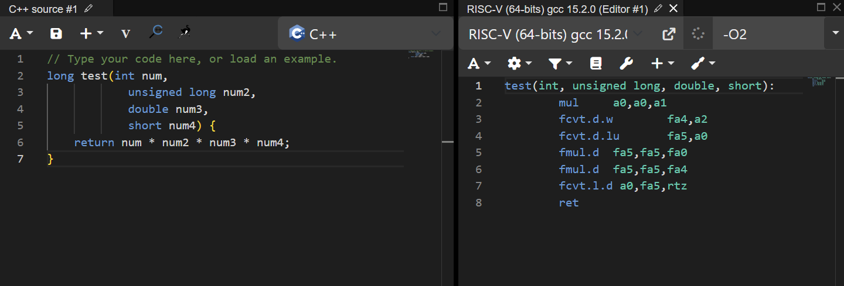Click the 'fcvt.l.d a0,fa5,rtz' line
This screenshot has height=286, width=844.
pos(622,187)
